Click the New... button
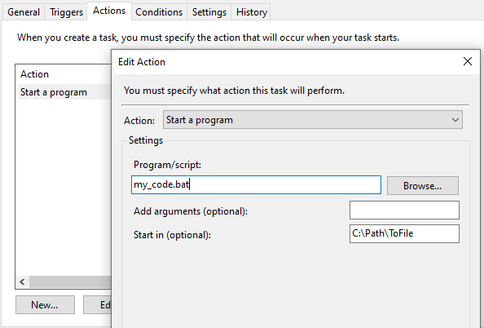The width and height of the screenshot is (484, 328). (45, 305)
